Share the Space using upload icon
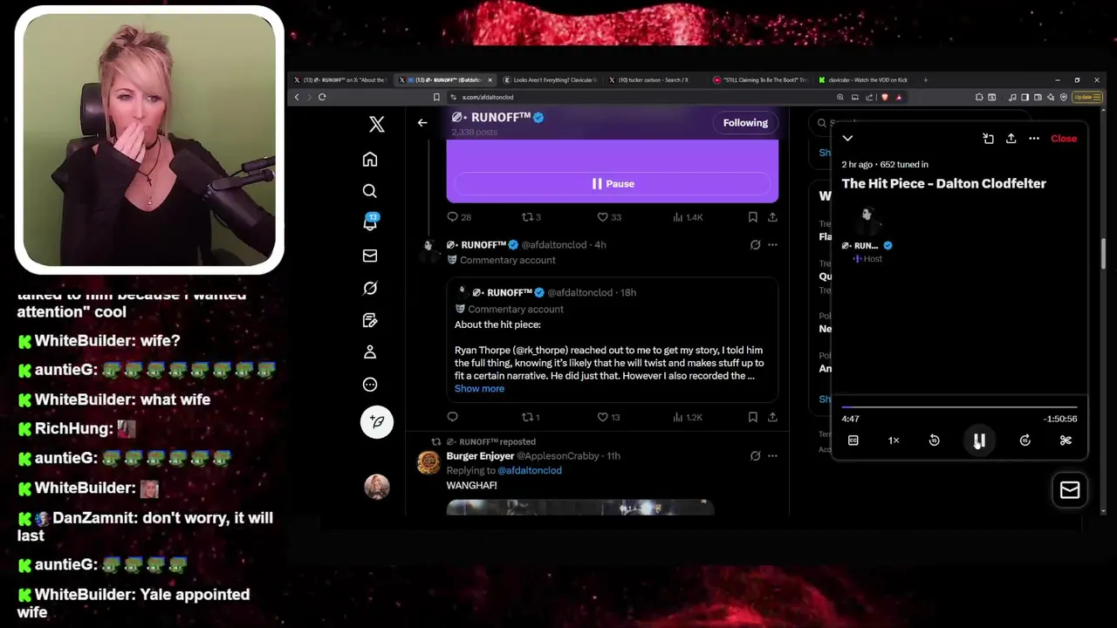The image size is (1117, 628). (x=1011, y=139)
